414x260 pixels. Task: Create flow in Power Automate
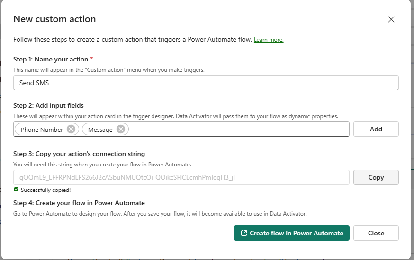coord(291,233)
